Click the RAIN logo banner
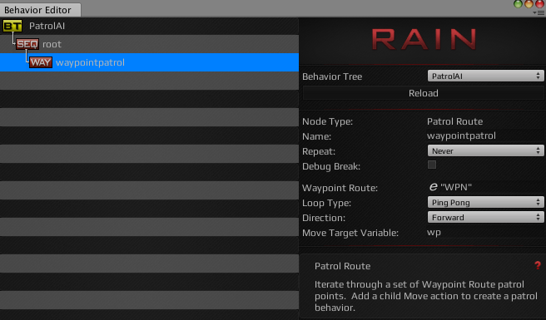The width and height of the screenshot is (546, 320). pyautogui.click(x=424, y=39)
